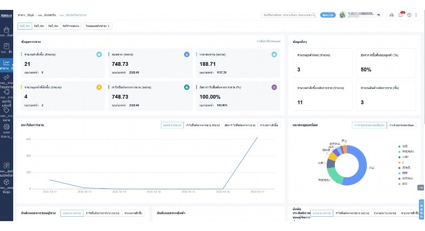Select the second tab above donut chart

[x=401, y=125]
